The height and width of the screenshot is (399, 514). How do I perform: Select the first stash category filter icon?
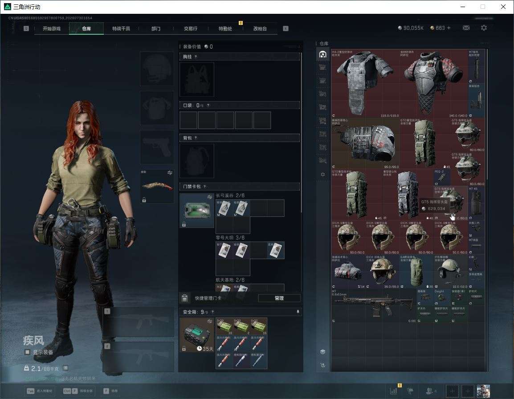[322, 54]
